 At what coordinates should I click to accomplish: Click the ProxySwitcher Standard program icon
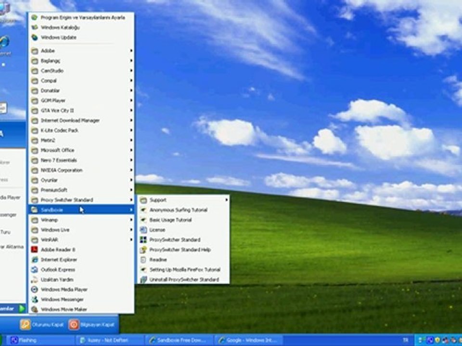[143, 240]
